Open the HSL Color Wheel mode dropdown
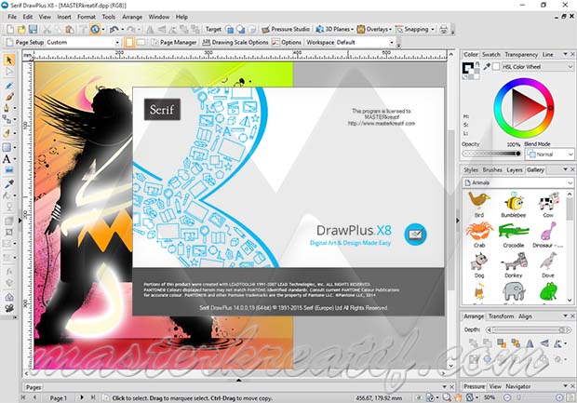The height and width of the screenshot is (403, 577). [x=537, y=67]
